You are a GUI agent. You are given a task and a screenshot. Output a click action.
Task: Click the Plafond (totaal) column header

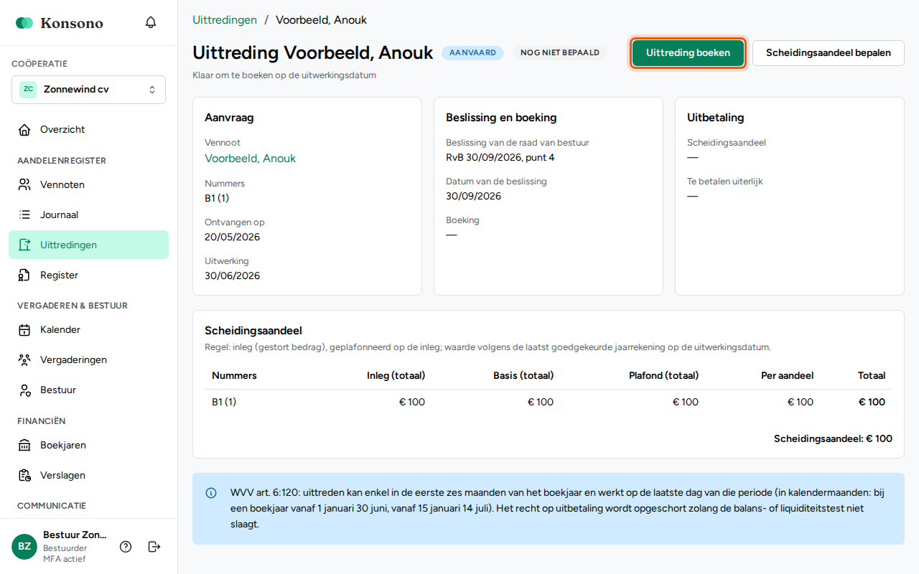point(663,376)
